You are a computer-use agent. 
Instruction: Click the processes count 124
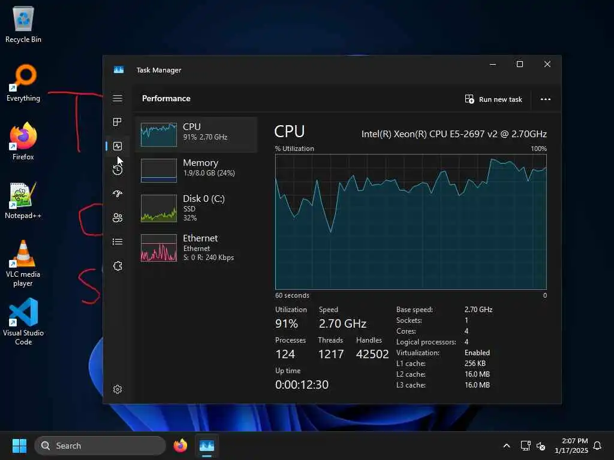[285, 354]
